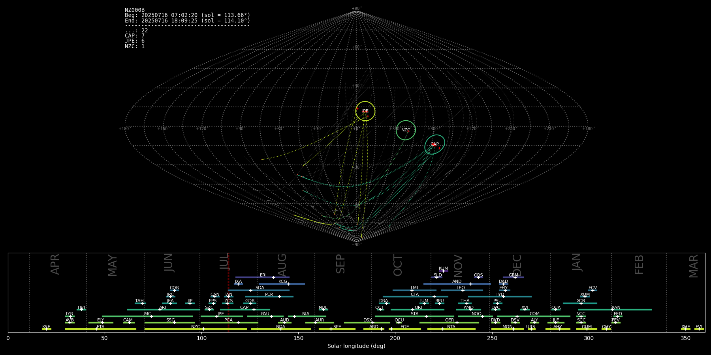The width and height of the screenshot is (711, 355).
Task: Click the COR shower label in the timeline
Action: pyautogui.click(x=174, y=288)
